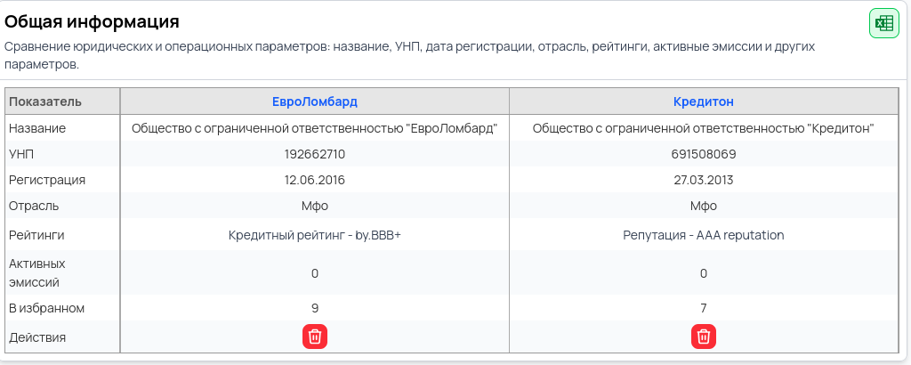This screenshot has width=911, height=365.
Task: Export the comparison table to Excel
Action: (x=883, y=23)
